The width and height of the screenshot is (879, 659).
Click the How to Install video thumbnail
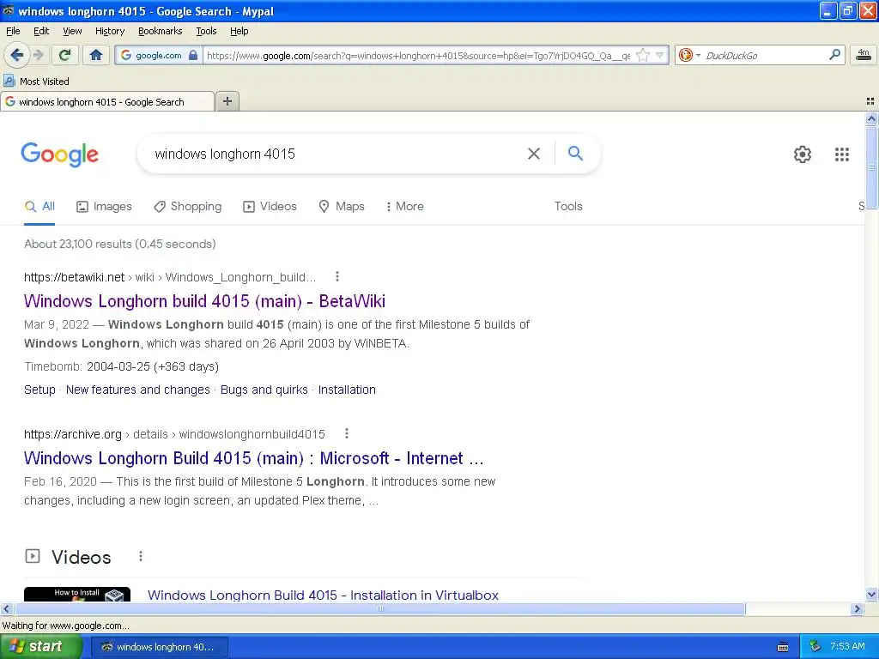[x=77, y=594]
